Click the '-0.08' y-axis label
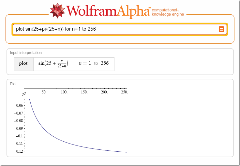The height and width of the screenshot is (166, 240). tap(18, 121)
